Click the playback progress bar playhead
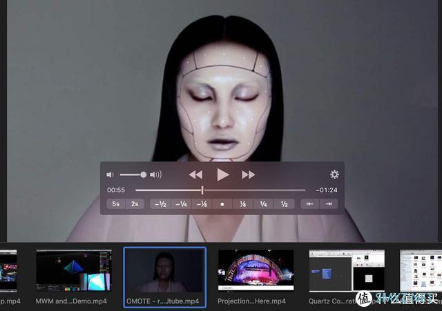This screenshot has height=311, width=442. (x=202, y=190)
